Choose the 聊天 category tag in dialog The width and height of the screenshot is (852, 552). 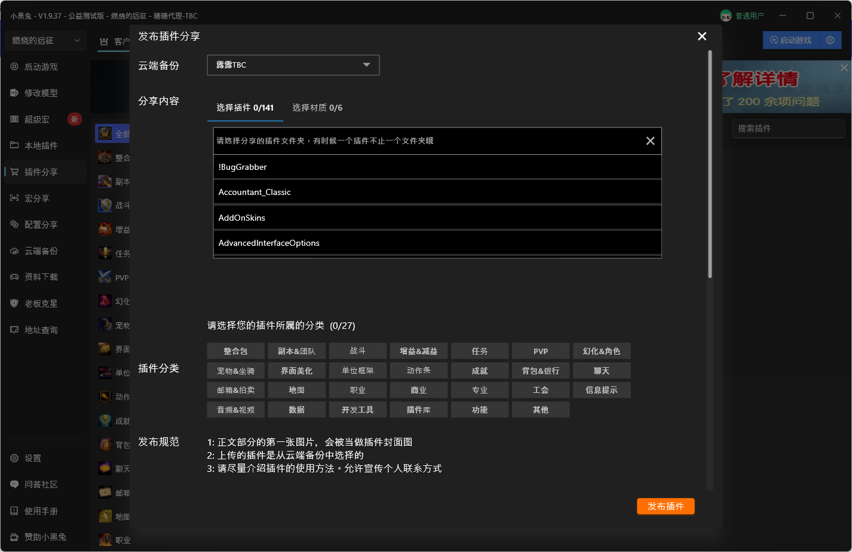coord(602,371)
